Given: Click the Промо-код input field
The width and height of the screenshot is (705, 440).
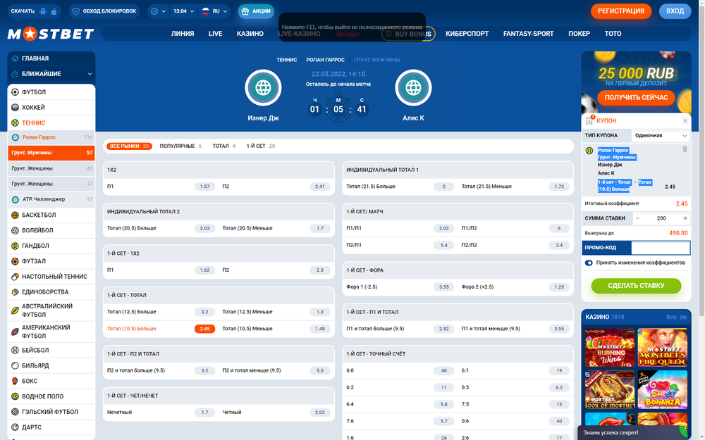Looking at the screenshot, I should 661,248.
